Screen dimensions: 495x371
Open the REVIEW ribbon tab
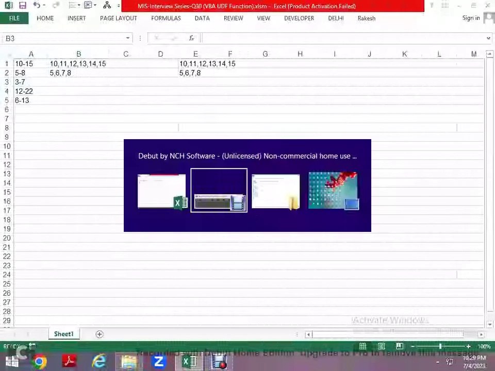pyautogui.click(x=234, y=19)
